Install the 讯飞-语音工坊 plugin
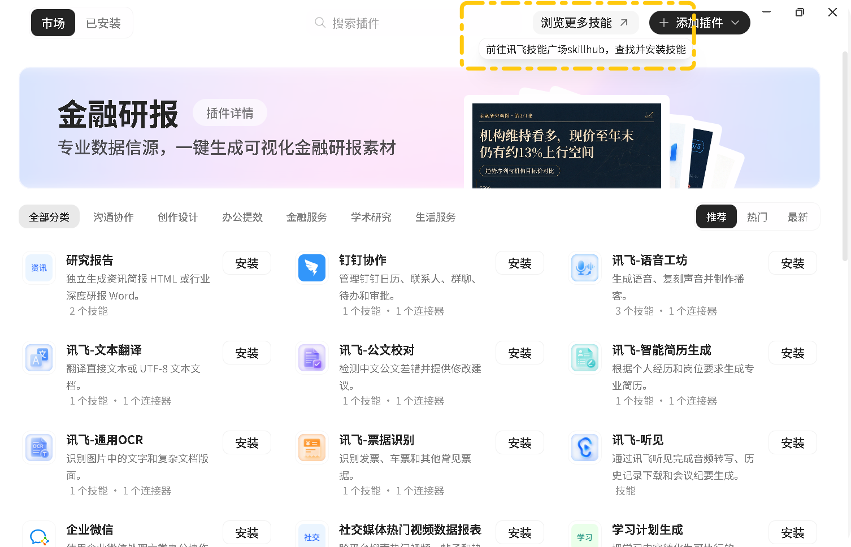The height and width of the screenshot is (547, 851). (793, 263)
